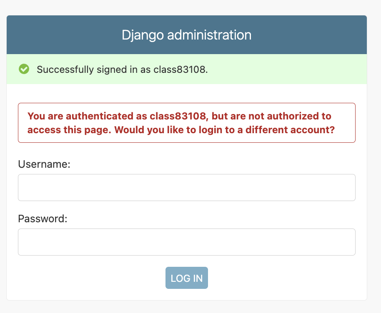The height and width of the screenshot is (313, 381).
Task: Click the red-bordered error note box
Action: pyautogui.click(x=186, y=123)
